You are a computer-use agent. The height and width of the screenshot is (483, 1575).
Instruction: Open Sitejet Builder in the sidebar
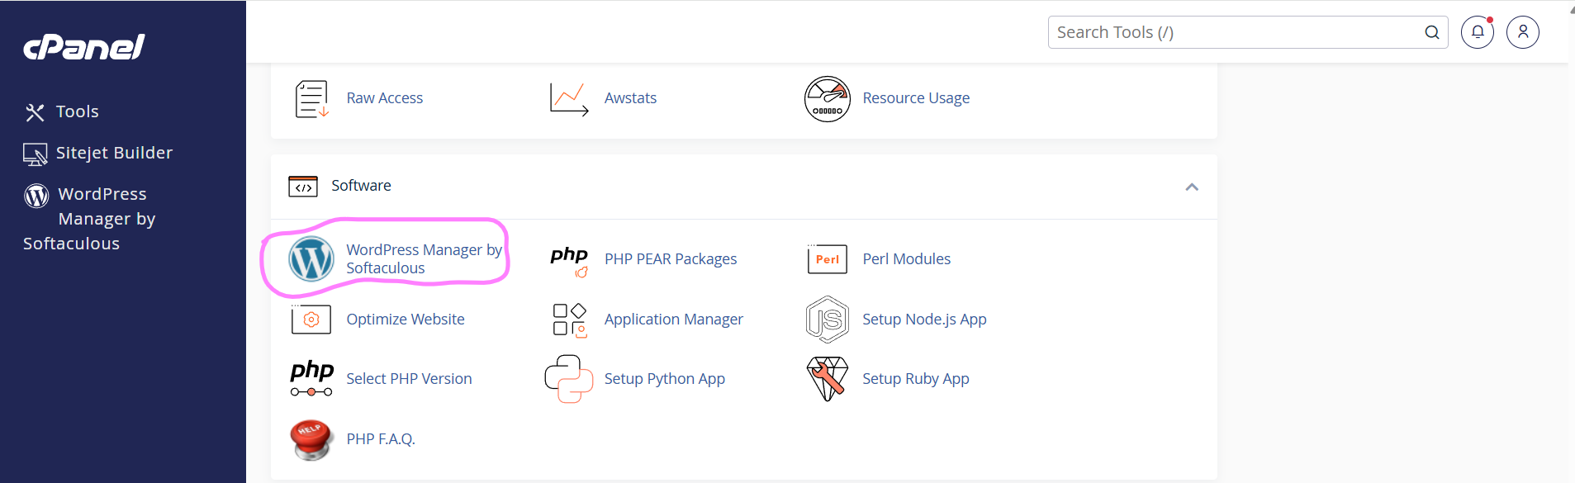click(114, 153)
